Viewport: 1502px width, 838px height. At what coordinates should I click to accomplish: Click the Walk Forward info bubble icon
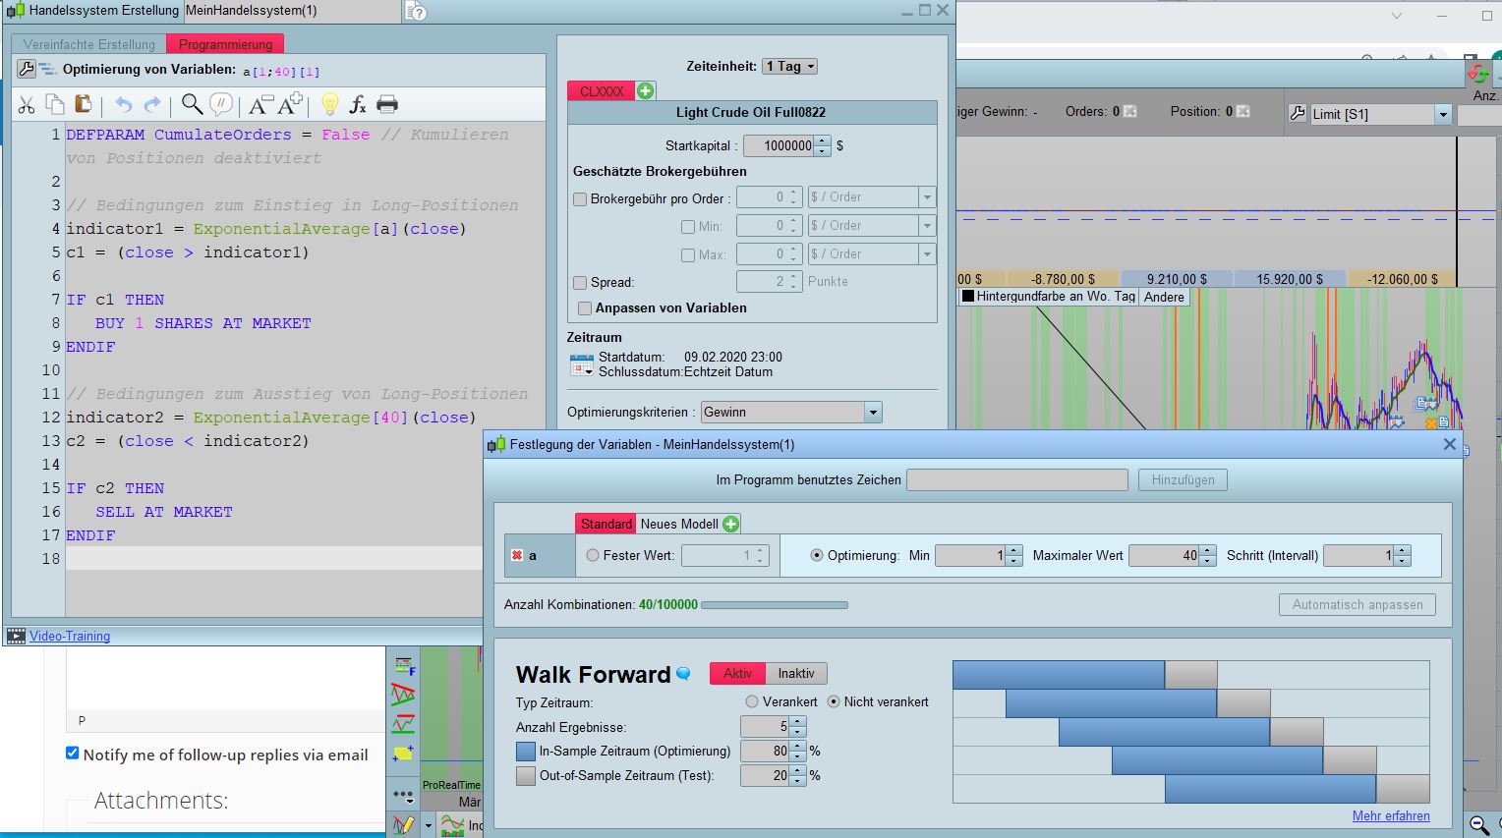[684, 674]
